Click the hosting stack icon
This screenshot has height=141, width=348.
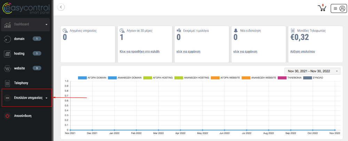pos(8,53)
